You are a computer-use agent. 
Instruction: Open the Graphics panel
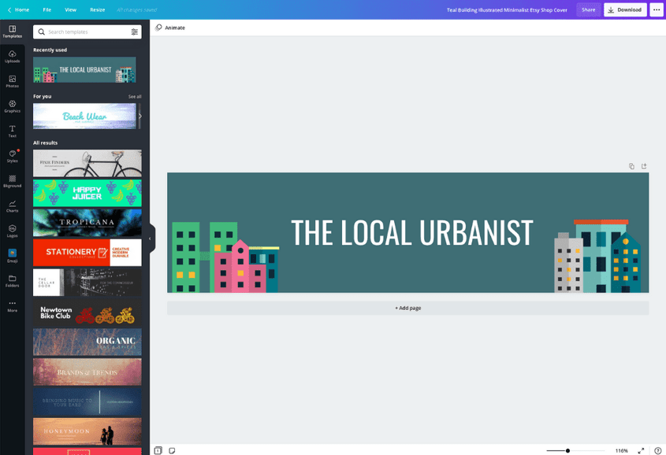[x=12, y=106]
